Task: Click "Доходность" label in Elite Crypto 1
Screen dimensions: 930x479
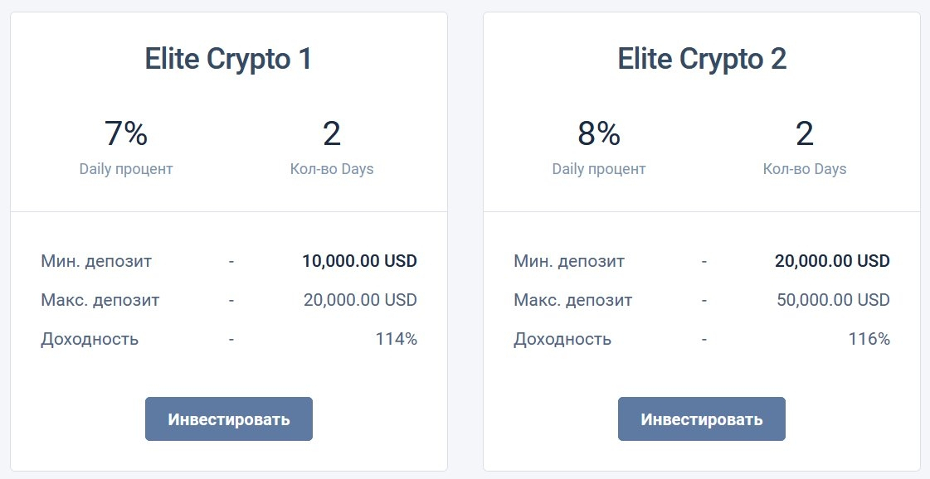Action: [90, 339]
